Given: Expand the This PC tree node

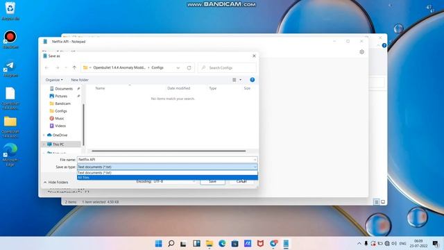Looking at the screenshot, I should point(44,144).
